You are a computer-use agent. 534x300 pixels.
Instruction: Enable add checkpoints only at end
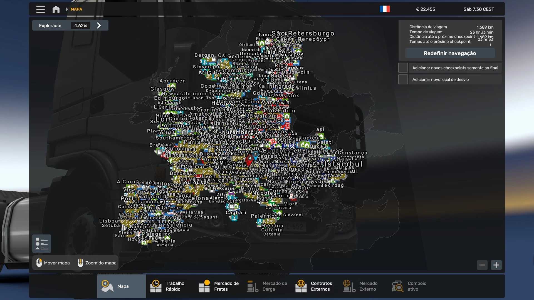[403, 68]
